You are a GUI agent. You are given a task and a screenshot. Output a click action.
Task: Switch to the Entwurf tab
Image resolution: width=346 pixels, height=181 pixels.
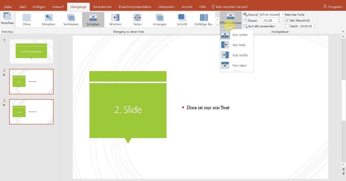[58, 7]
